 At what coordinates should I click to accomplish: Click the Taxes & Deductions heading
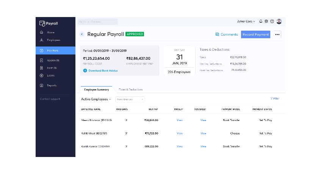215,50
